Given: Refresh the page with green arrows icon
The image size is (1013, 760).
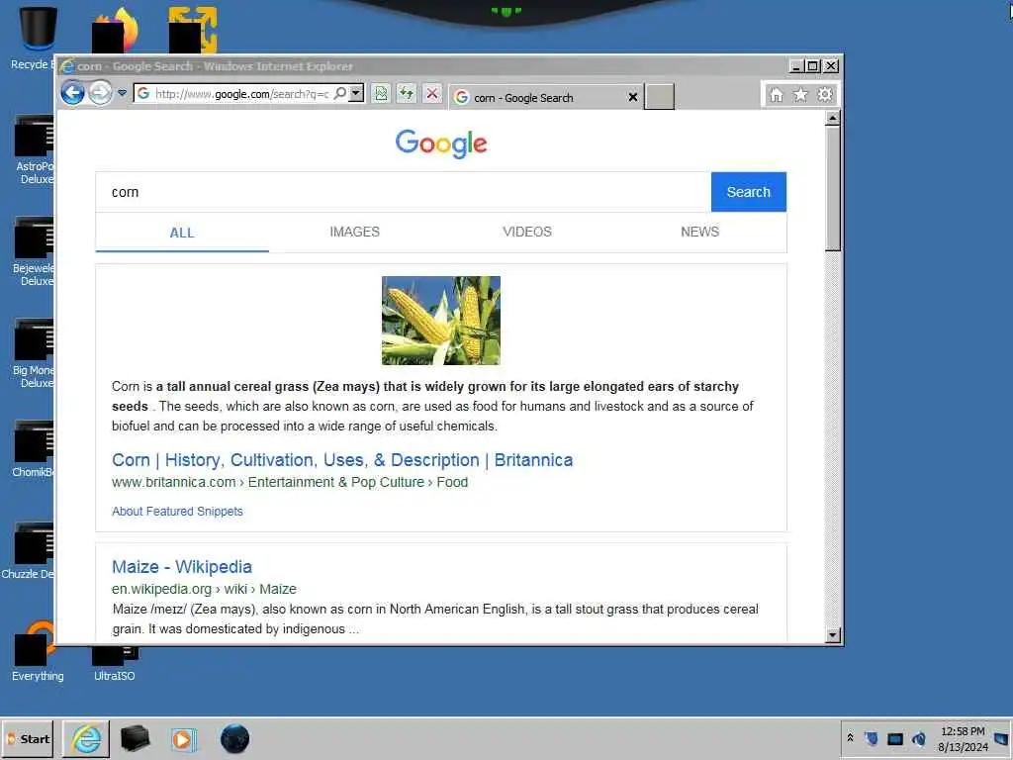Looking at the screenshot, I should click(x=407, y=94).
